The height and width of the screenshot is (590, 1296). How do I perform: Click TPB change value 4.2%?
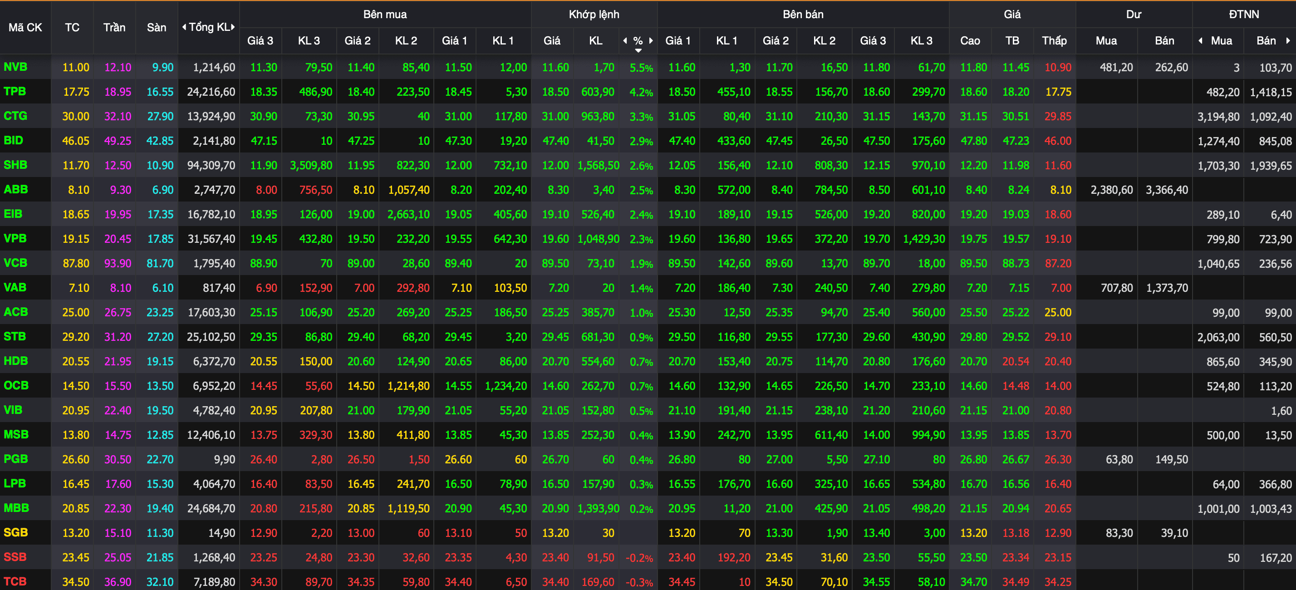(x=642, y=93)
